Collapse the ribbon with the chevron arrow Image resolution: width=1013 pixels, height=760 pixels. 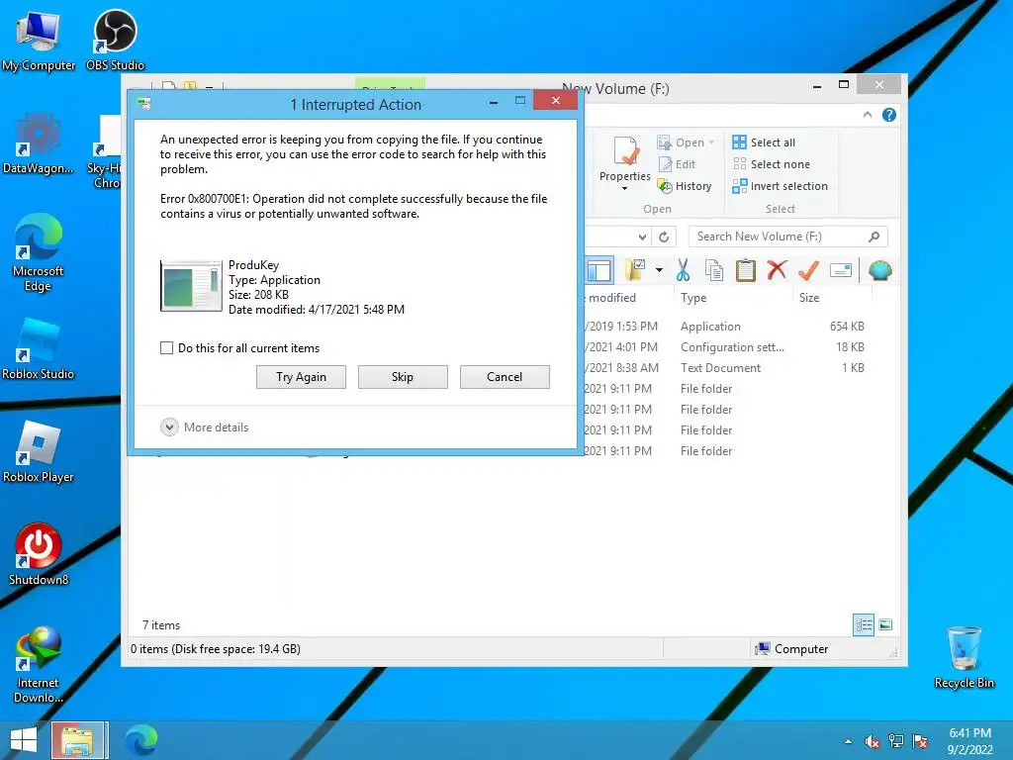point(867,115)
